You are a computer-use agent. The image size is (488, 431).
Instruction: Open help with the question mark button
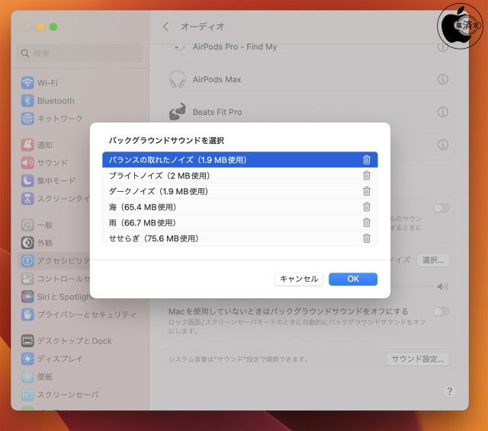tap(449, 391)
